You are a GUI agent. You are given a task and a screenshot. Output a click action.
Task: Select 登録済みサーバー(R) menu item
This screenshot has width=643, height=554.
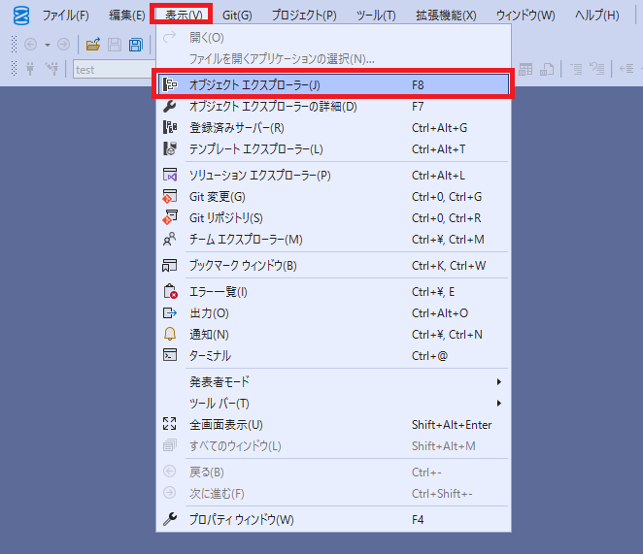click(333, 128)
